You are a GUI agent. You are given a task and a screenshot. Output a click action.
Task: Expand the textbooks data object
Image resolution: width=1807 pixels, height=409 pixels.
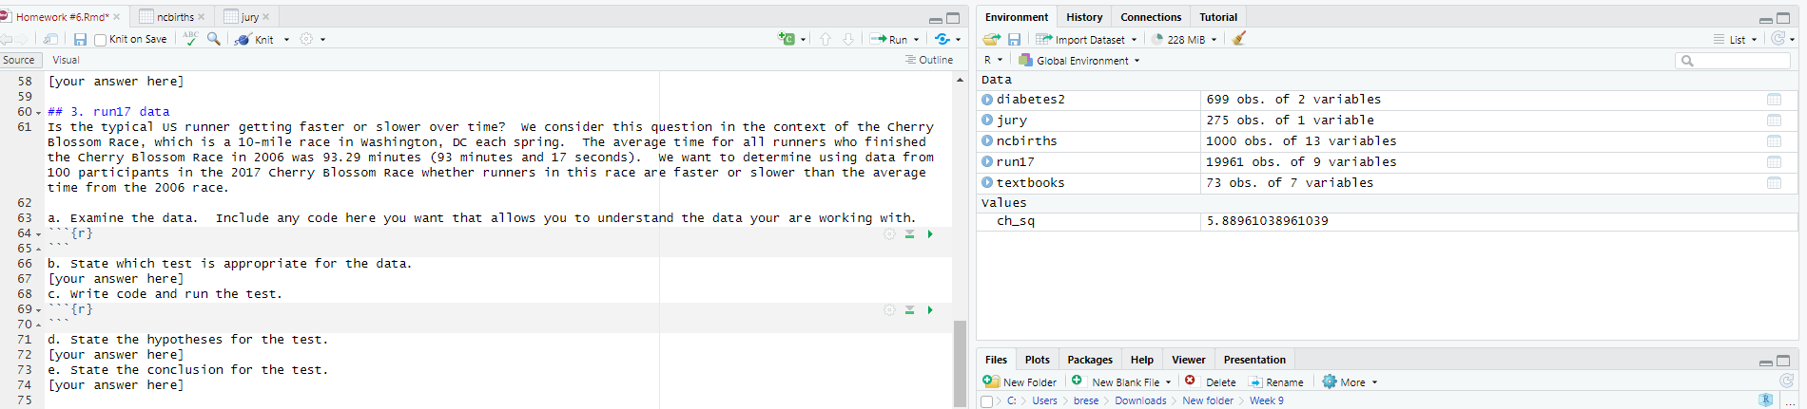coord(987,182)
